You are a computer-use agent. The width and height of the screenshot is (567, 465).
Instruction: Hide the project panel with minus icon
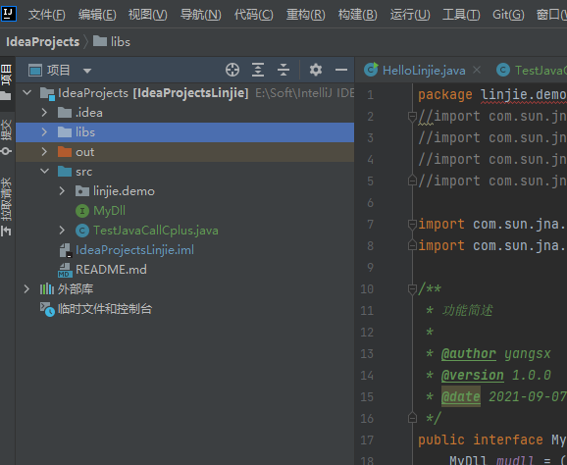341,70
